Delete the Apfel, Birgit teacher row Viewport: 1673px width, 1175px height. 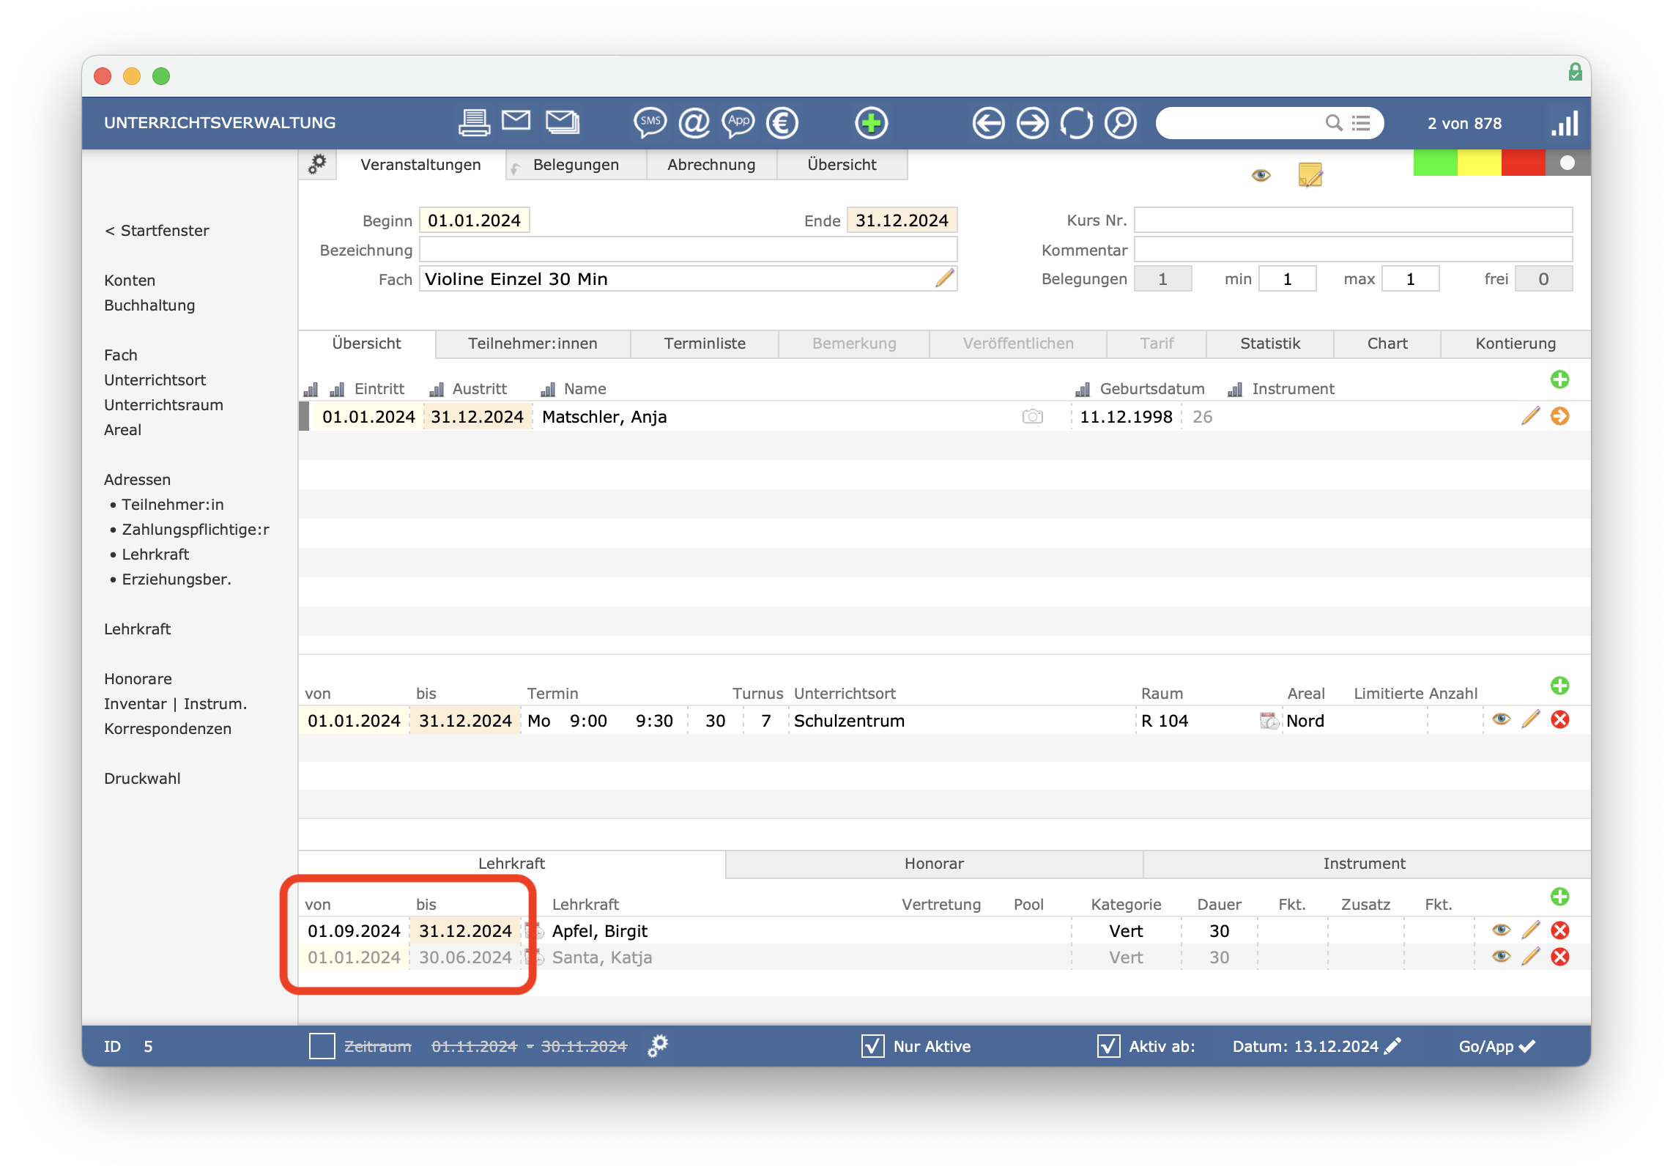(1559, 930)
